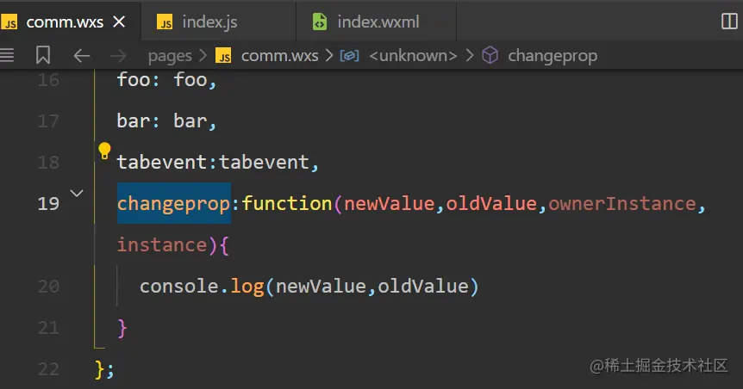Screen dimensions: 743x389
Task: Click the three-line outline icon
Action: coord(8,56)
